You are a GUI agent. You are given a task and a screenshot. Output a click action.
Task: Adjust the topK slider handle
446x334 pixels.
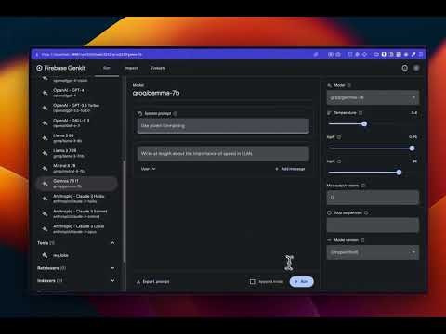point(399,173)
